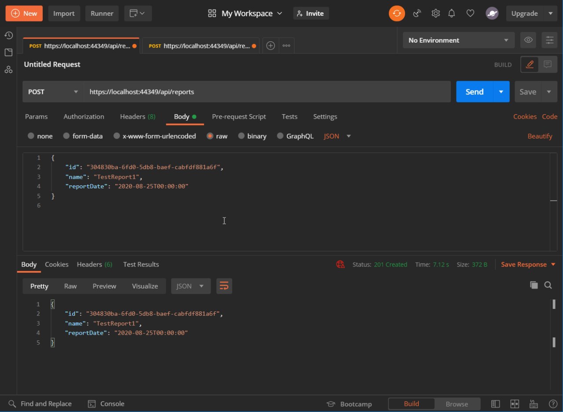Viewport: 563px width, 412px height.
Task: Click the Import button
Action: pos(64,13)
